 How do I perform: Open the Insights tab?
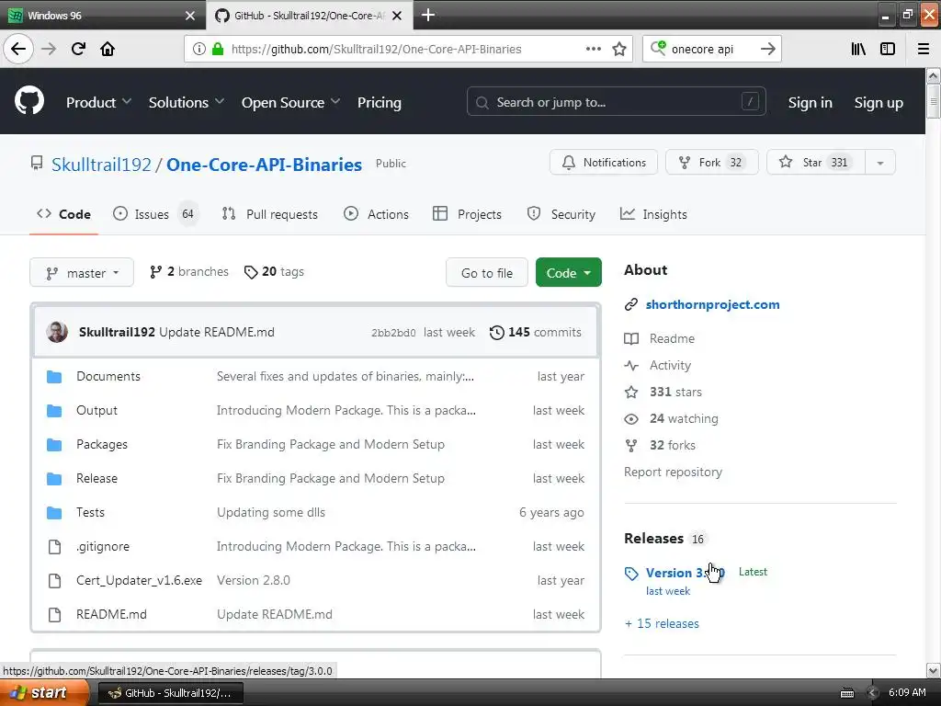click(653, 214)
